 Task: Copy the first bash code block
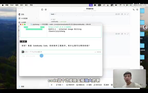click(122, 14)
